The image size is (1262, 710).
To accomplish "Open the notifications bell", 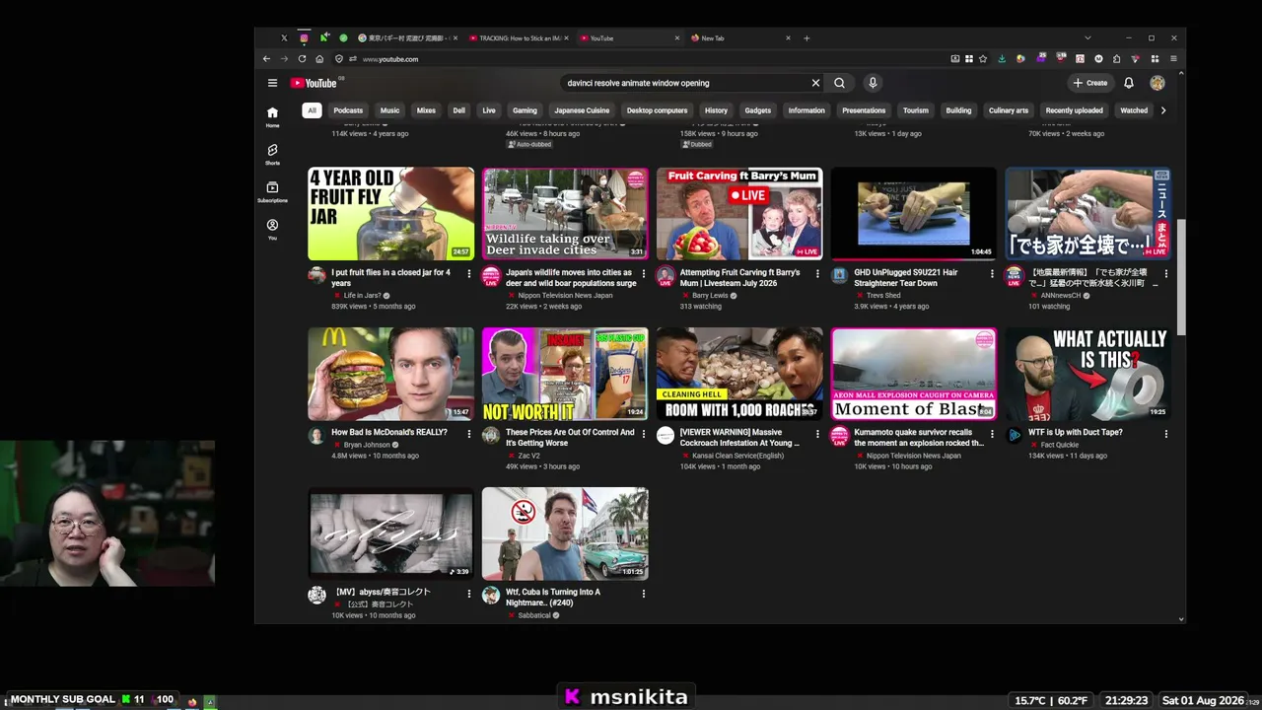I will (x=1129, y=83).
